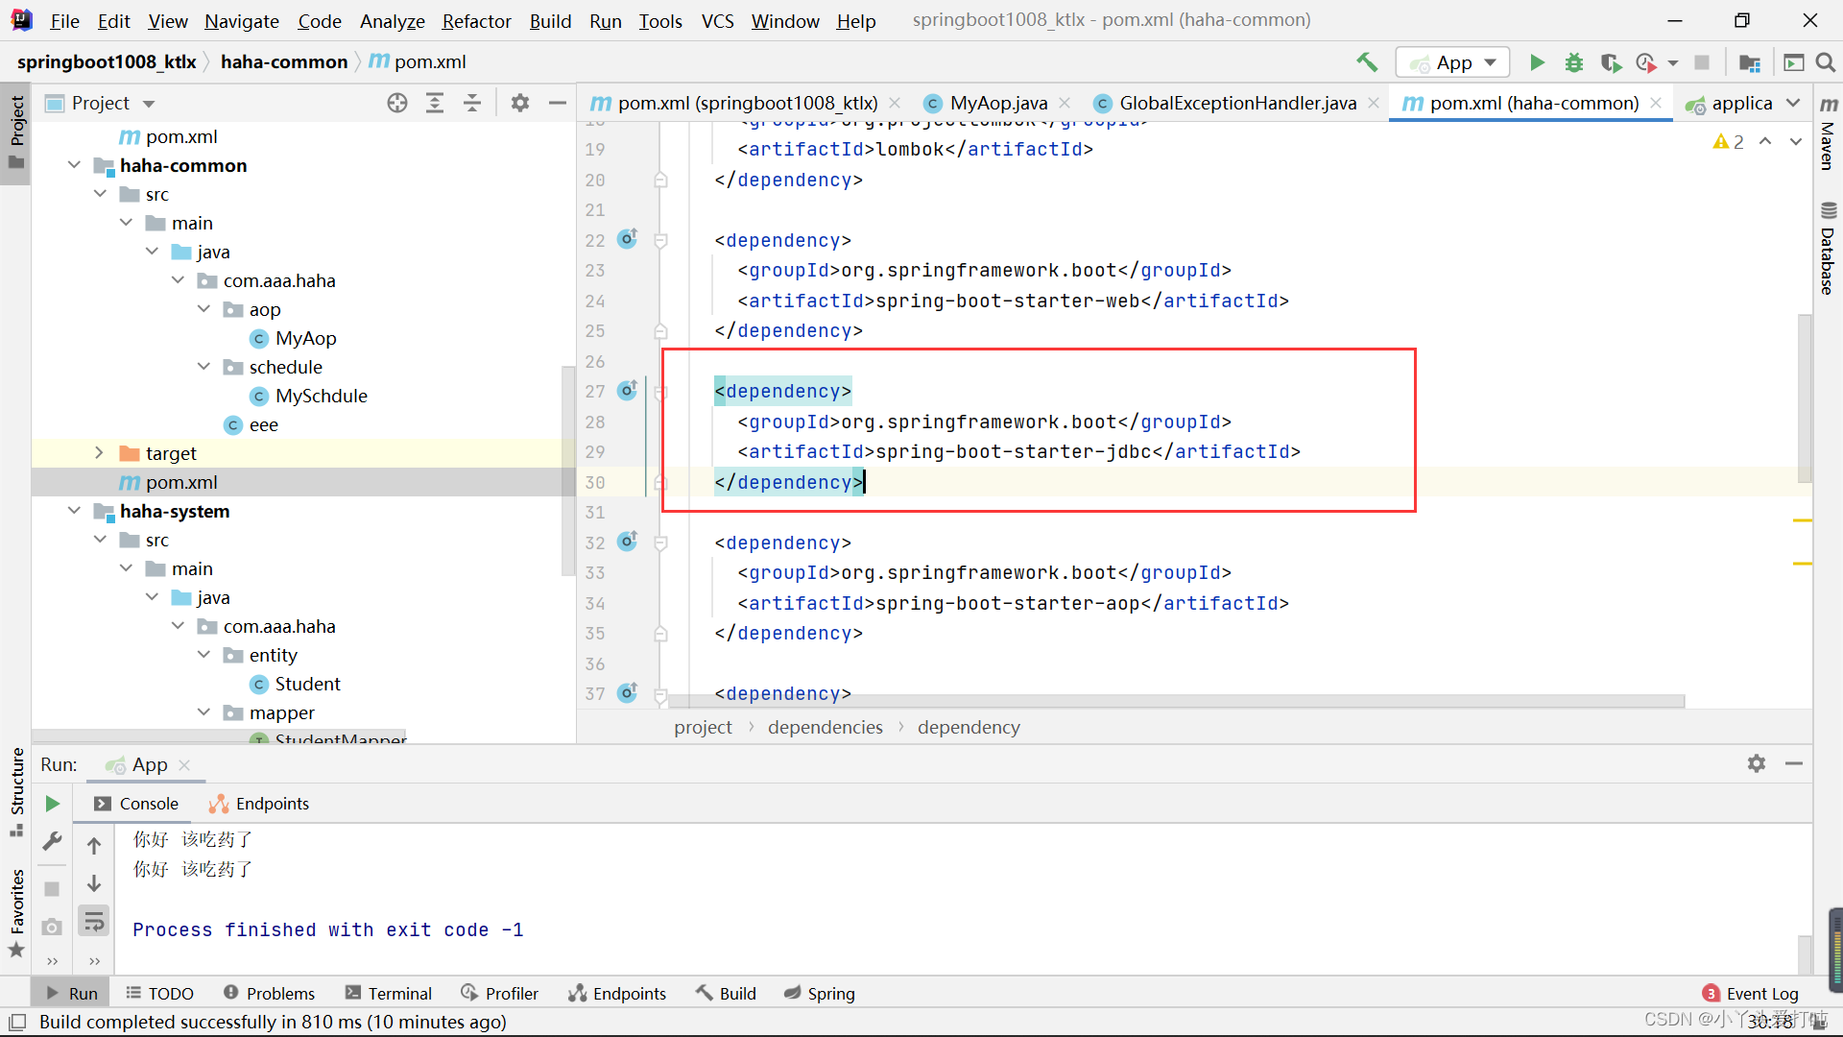Close the App run tab
Screen dimensions: 1843x1037
tap(184, 765)
